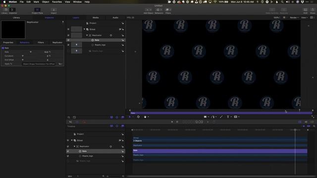
Task: Pause playback in the transport controls
Action: (x=177, y=122)
